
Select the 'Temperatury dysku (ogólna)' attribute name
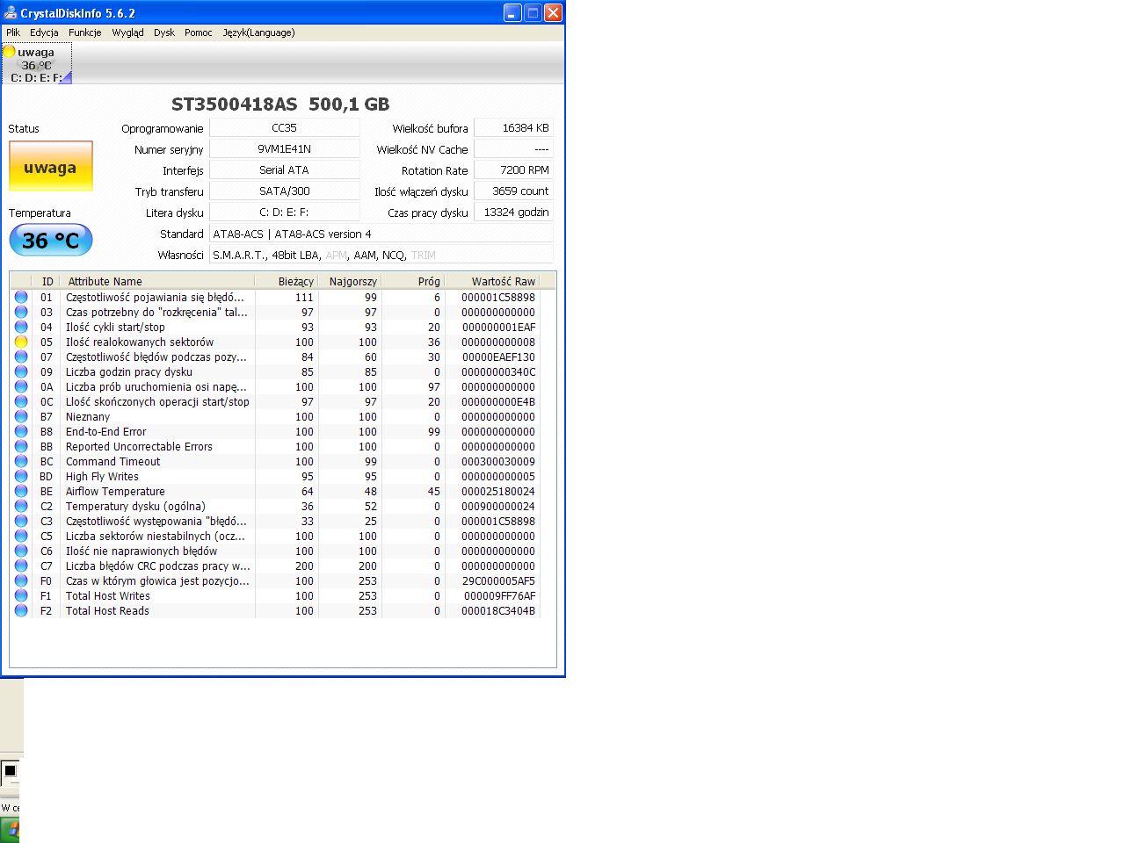coord(135,507)
